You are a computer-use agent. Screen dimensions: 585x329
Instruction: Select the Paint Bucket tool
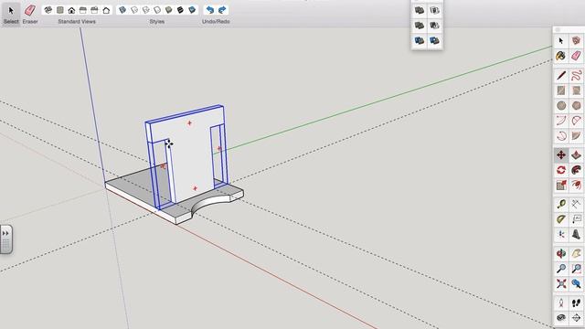point(561,56)
